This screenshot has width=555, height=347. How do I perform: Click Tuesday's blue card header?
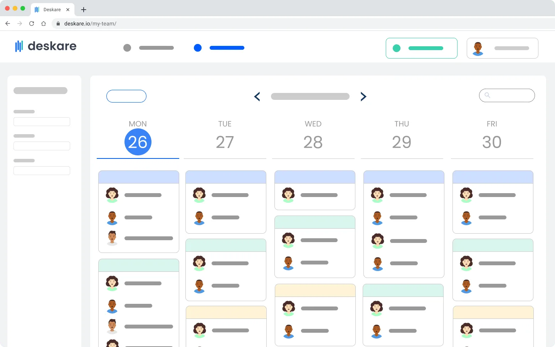coord(226,177)
